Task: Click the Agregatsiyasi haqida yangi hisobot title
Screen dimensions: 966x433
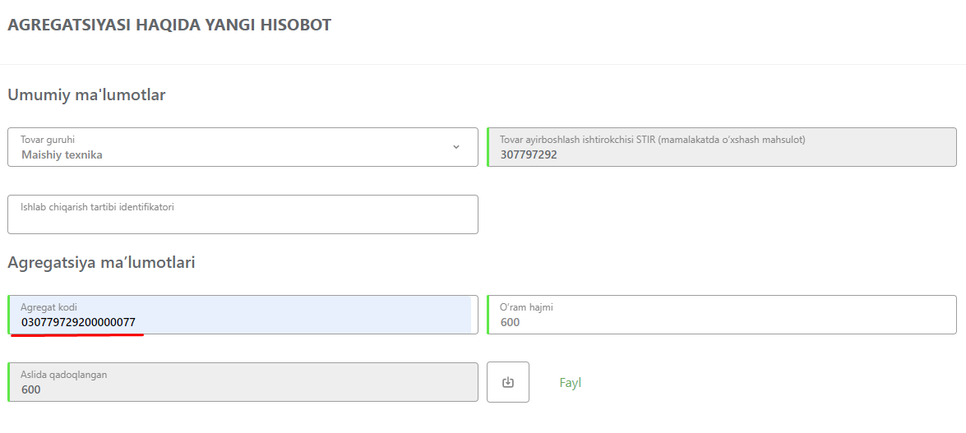Action: [x=169, y=25]
